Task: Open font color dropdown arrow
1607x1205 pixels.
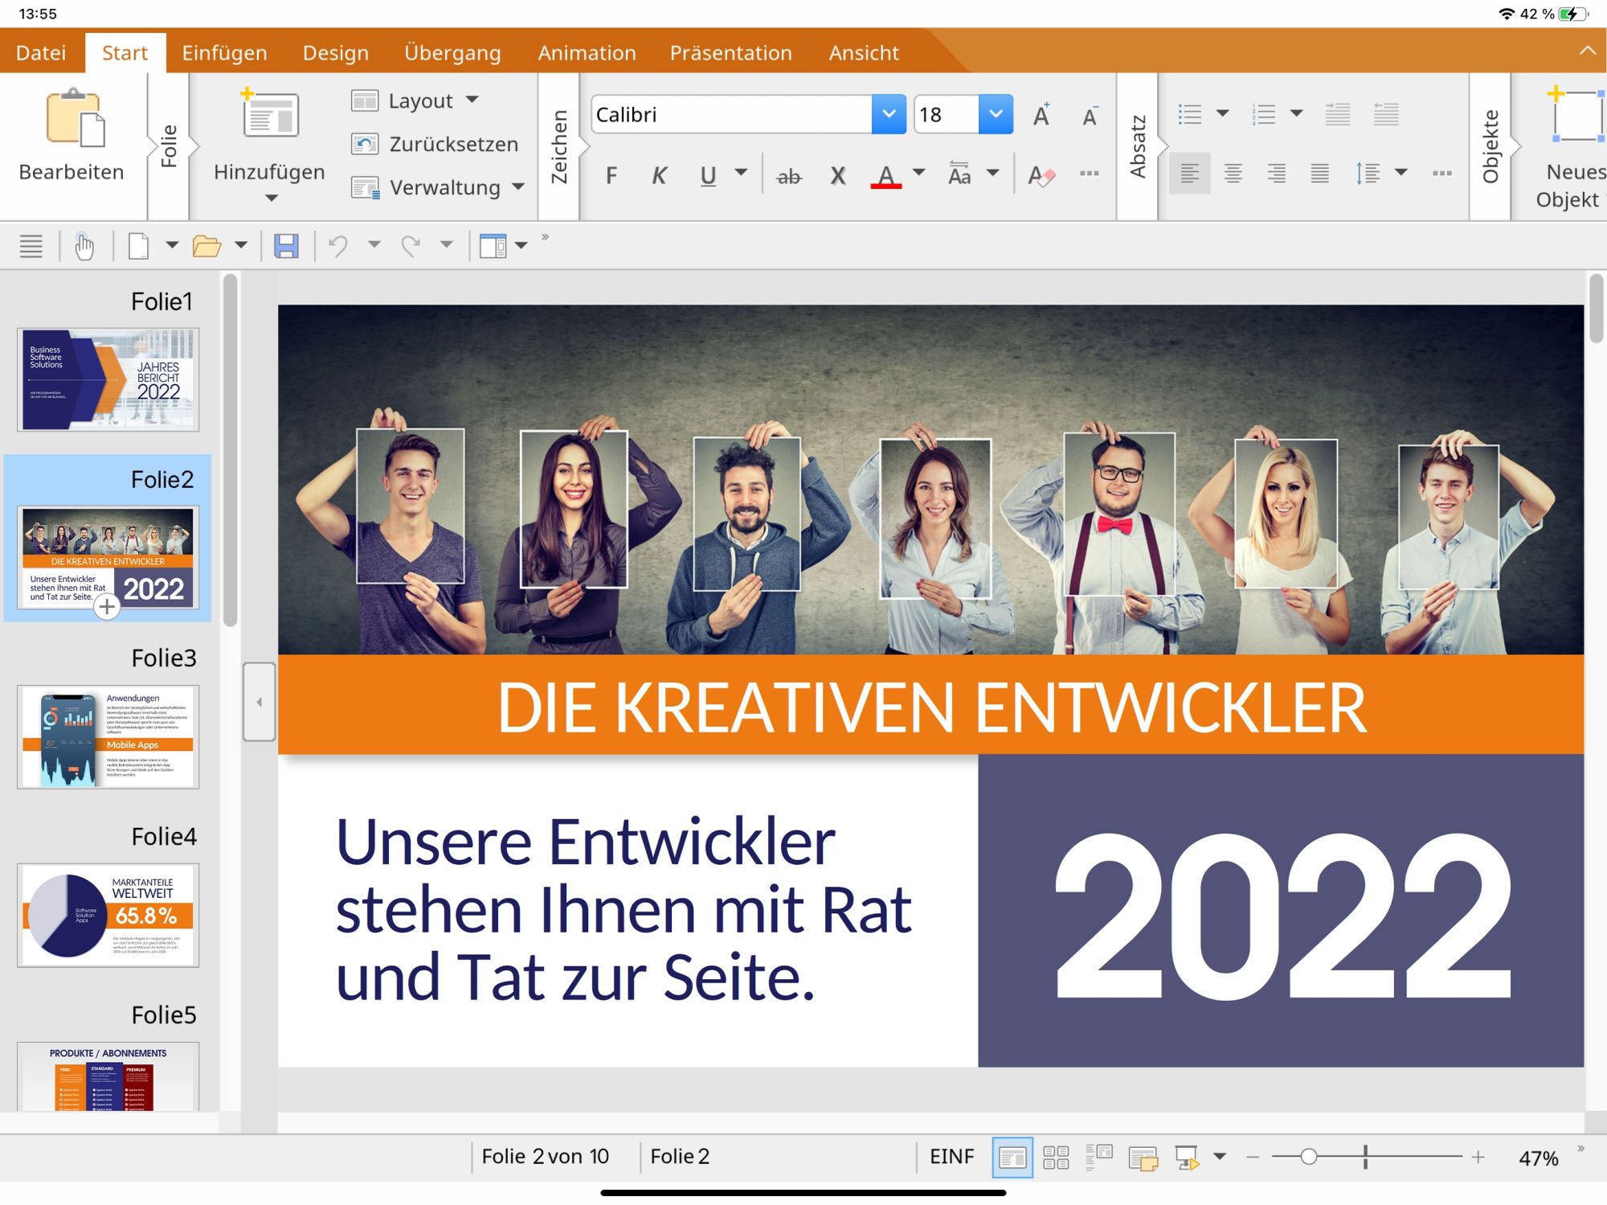Action: 919,172
